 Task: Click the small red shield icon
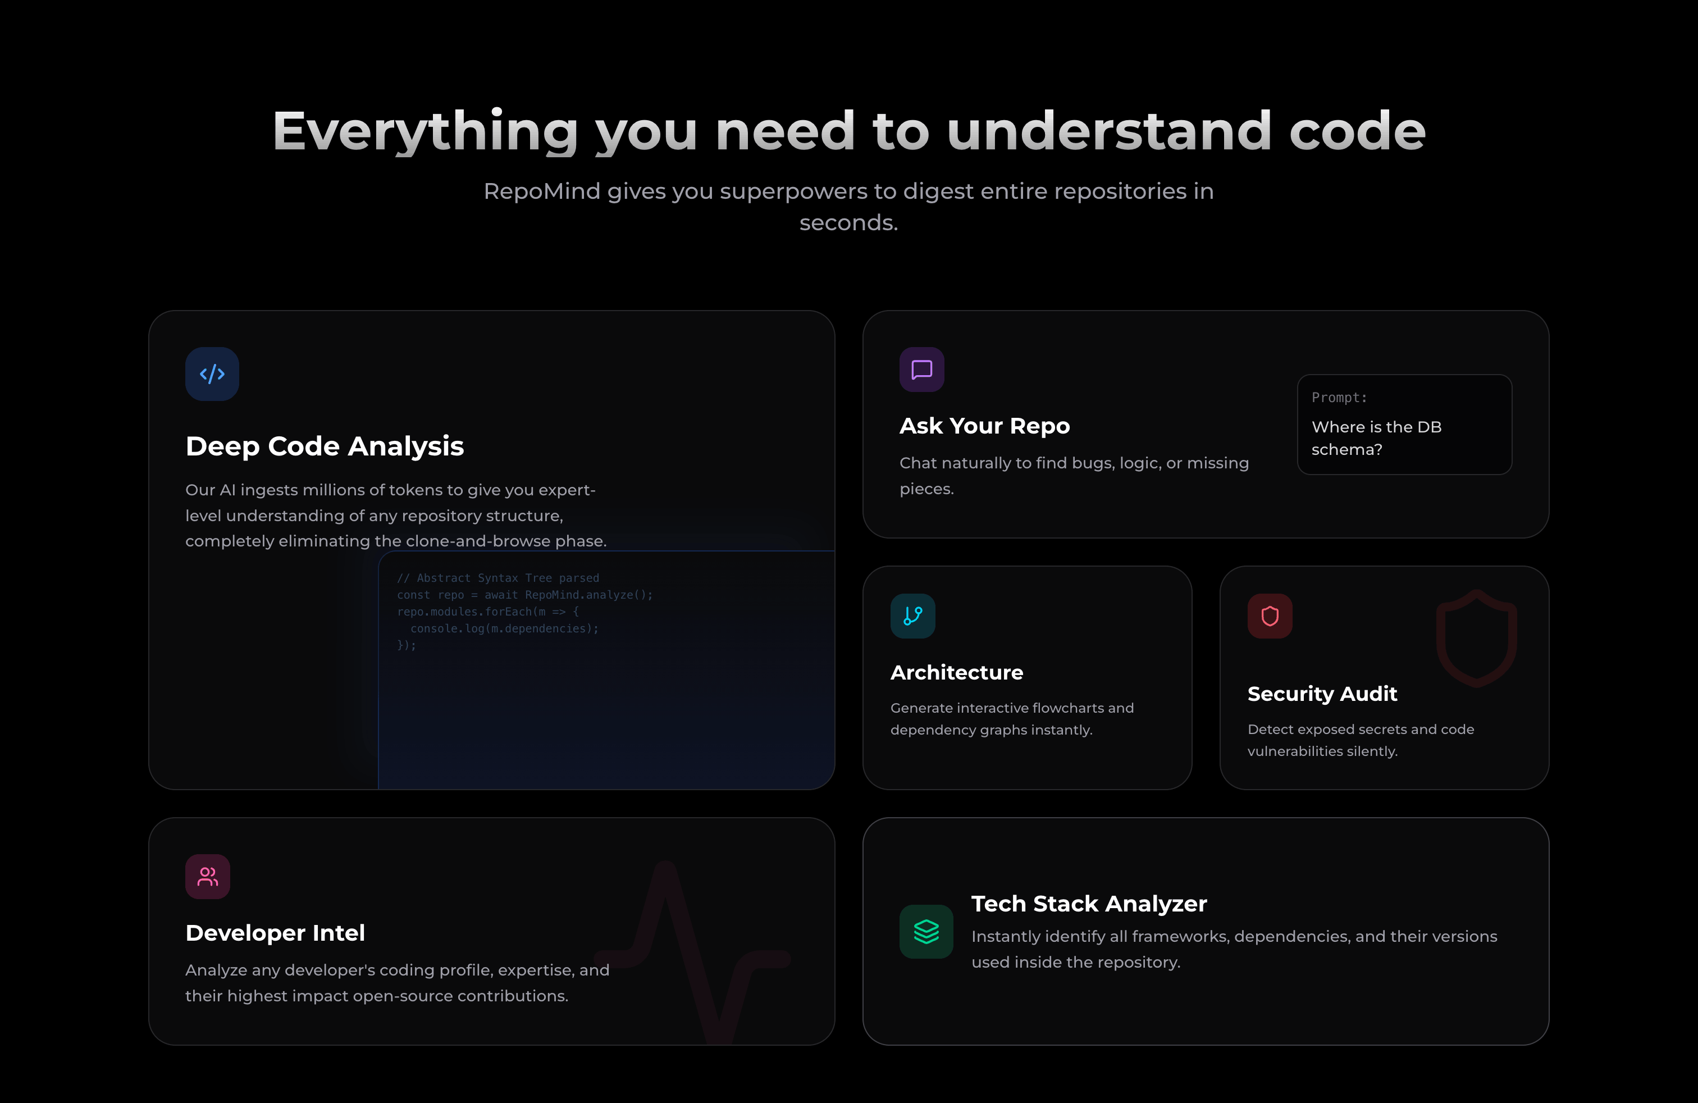[x=1269, y=616]
